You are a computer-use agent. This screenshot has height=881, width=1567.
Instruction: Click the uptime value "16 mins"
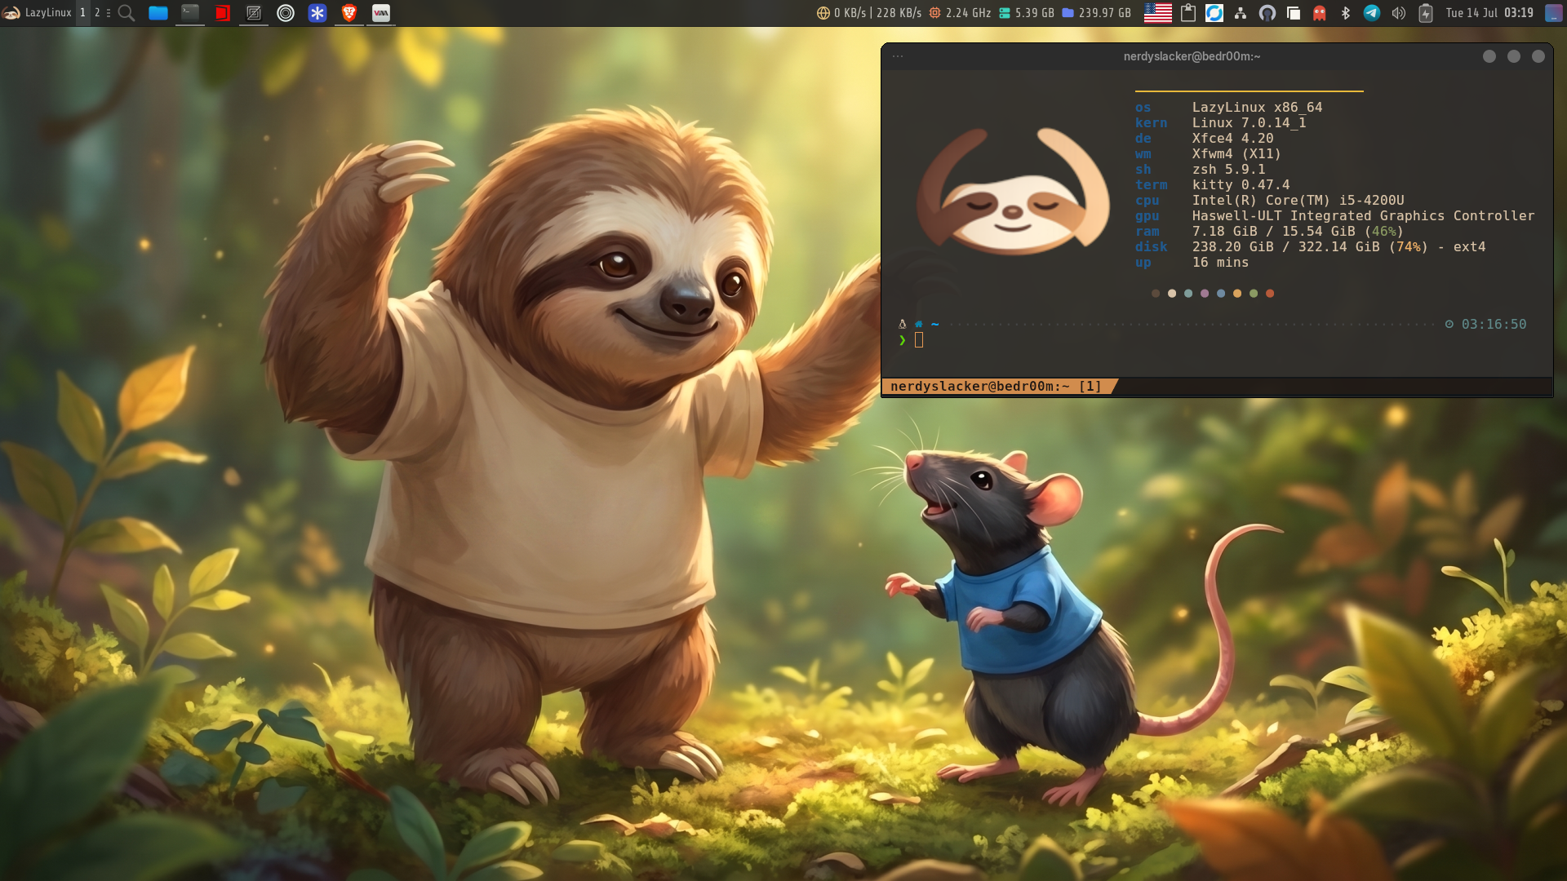1220,262
